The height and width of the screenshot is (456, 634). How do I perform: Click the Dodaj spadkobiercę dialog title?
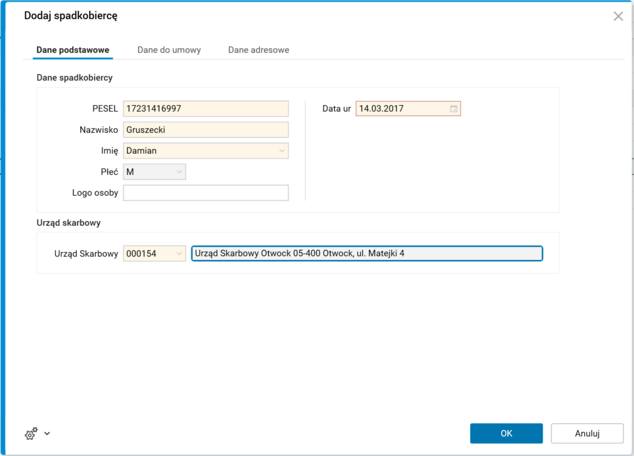click(x=70, y=16)
